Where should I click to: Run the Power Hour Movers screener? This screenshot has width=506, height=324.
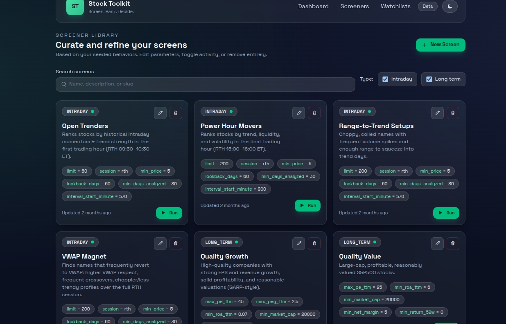click(x=307, y=205)
